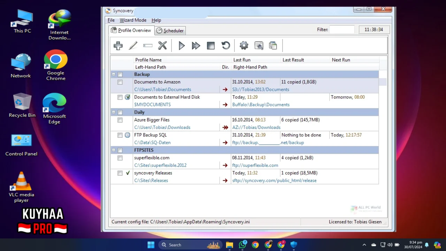Open Internet Download Manager desktop icon
The height and width of the screenshot is (251, 446).
60,25
